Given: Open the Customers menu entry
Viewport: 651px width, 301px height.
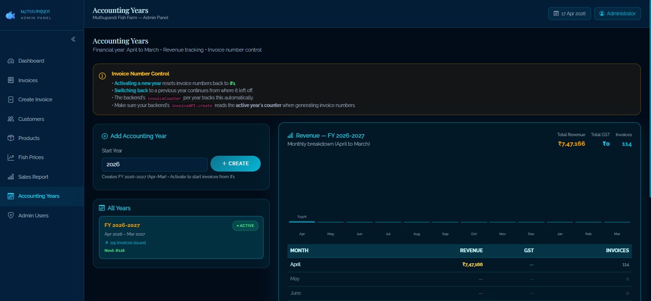Looking at the screenshot, I should pos(31,119).
